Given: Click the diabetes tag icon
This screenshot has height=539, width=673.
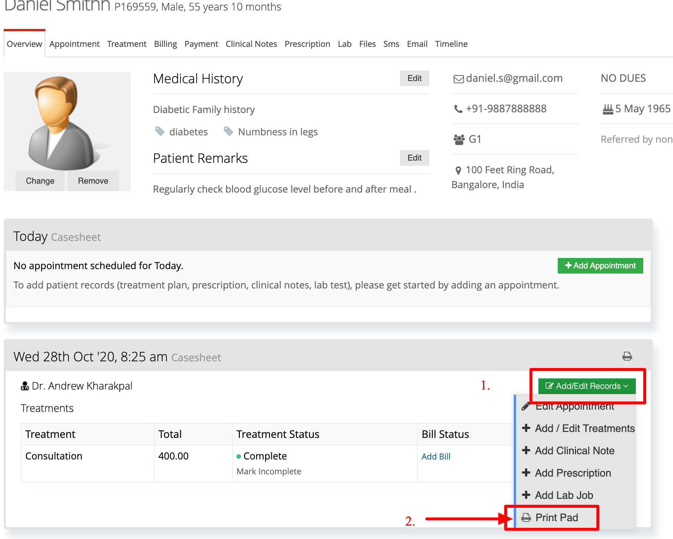Looking at the screenshot, I should click(x=160, y=131).
